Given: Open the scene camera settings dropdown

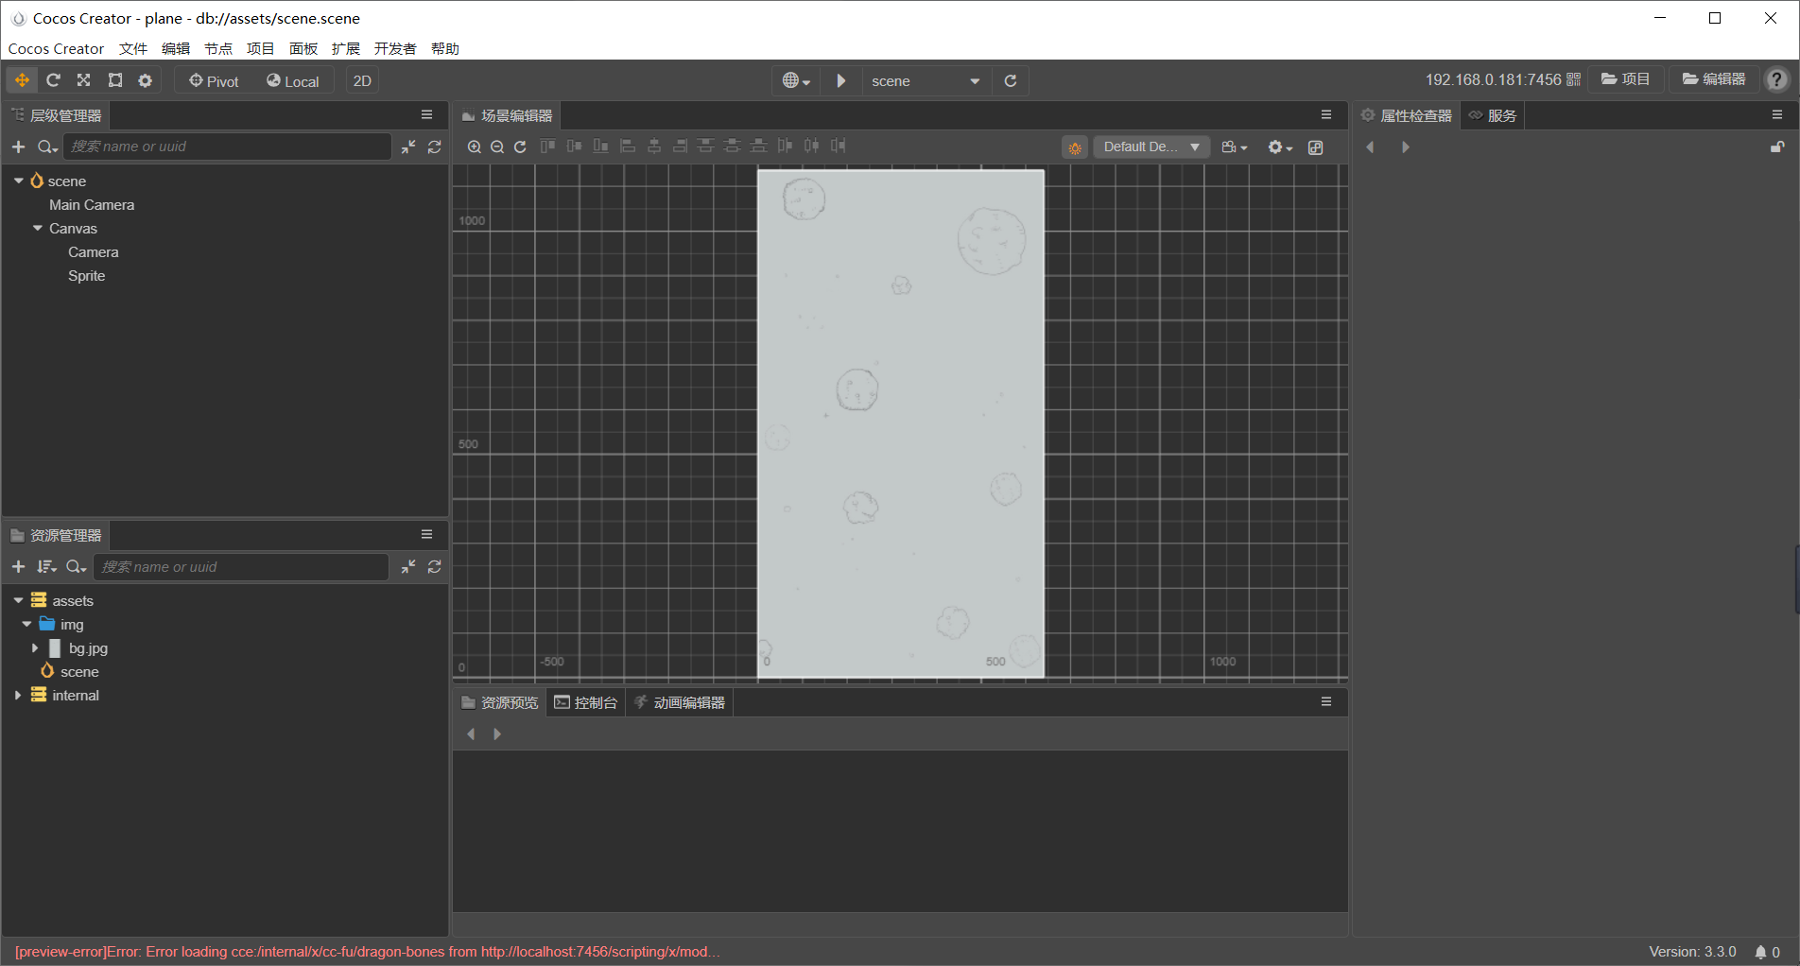Looking at the screenshot, I should point(1235,147).
